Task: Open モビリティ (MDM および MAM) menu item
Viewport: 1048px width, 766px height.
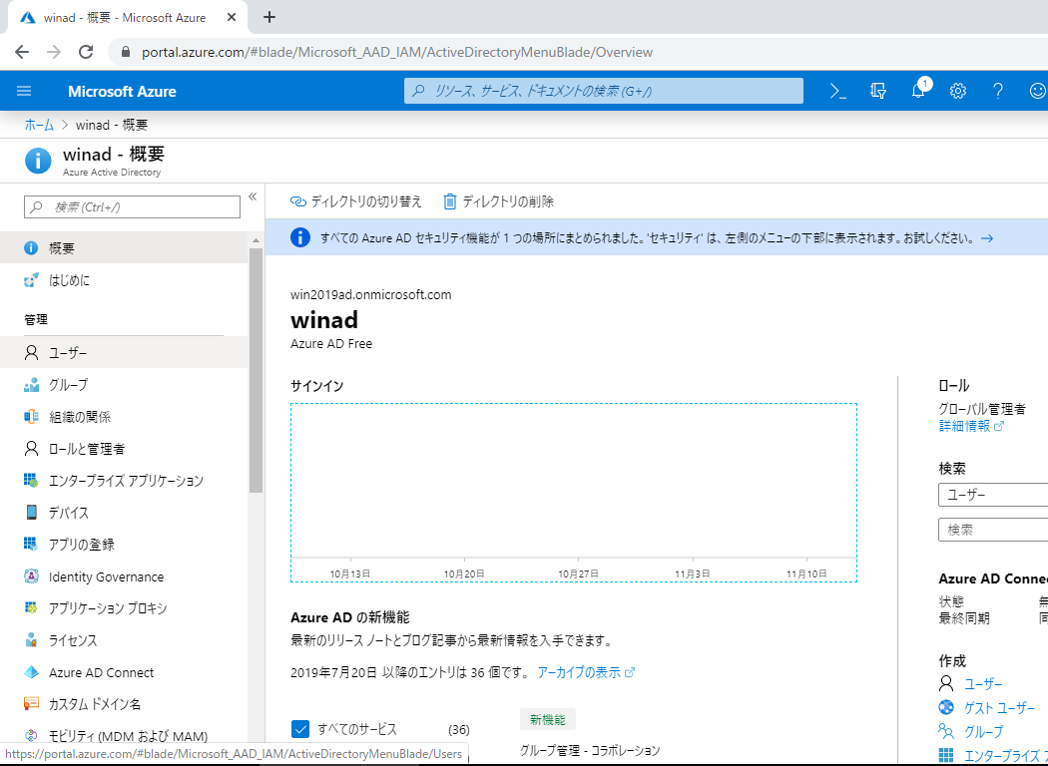Action: pyautogui.click(x=124, y=736)
